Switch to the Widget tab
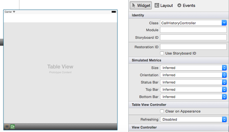 pyautogui.click(x=141, y=5)
